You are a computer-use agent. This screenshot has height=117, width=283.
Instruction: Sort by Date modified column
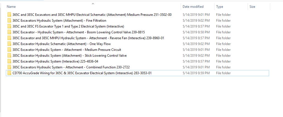coord(193,7)
